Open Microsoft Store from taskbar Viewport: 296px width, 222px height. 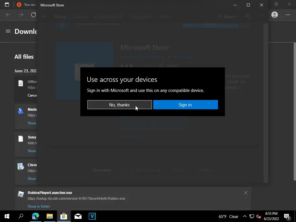(x=64, y=216)
